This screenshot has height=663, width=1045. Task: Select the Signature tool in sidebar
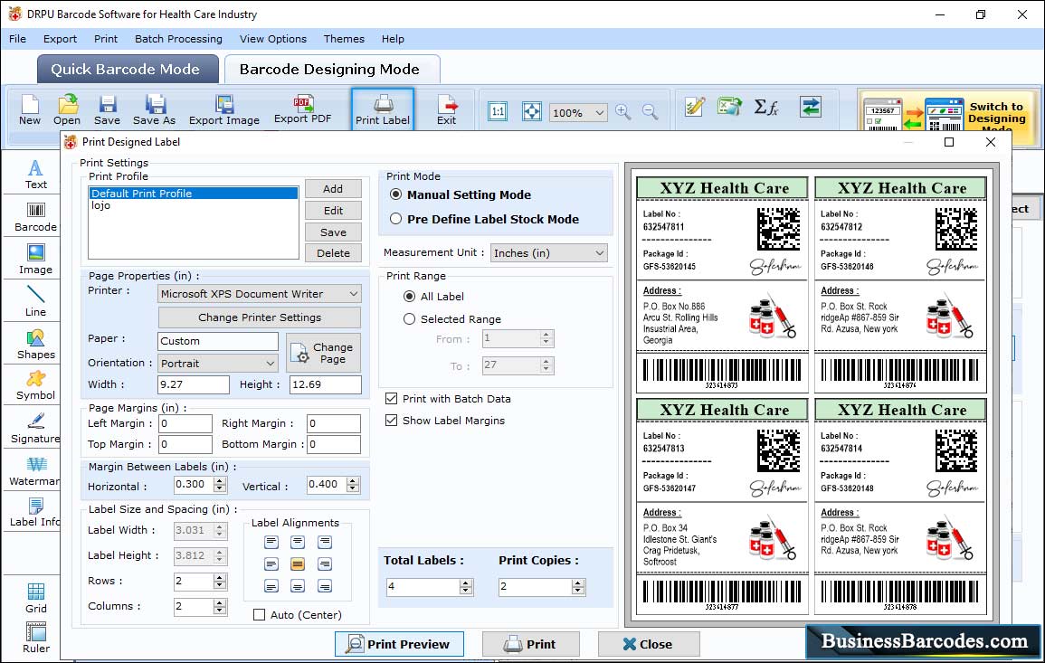coord(35,429)
